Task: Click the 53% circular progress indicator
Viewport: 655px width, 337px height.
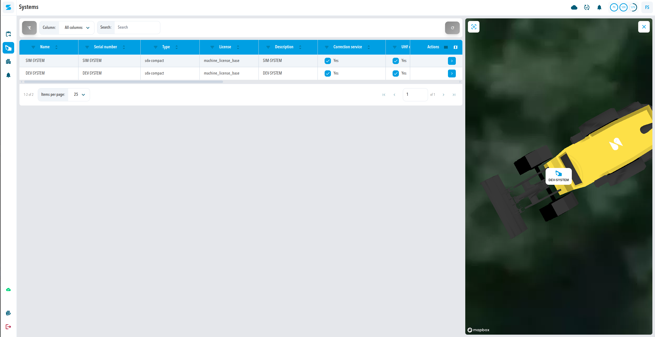Action: point(633,7)
